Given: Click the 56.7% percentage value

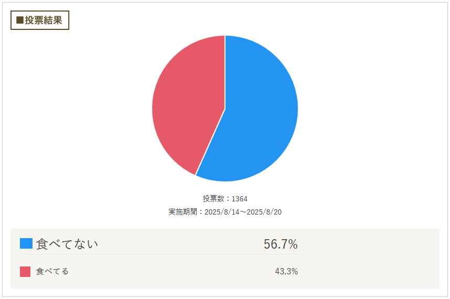Looking at the screenshot, I should tap(281, 244).
